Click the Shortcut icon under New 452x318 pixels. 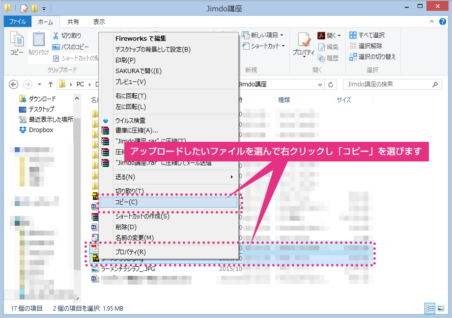246,46
